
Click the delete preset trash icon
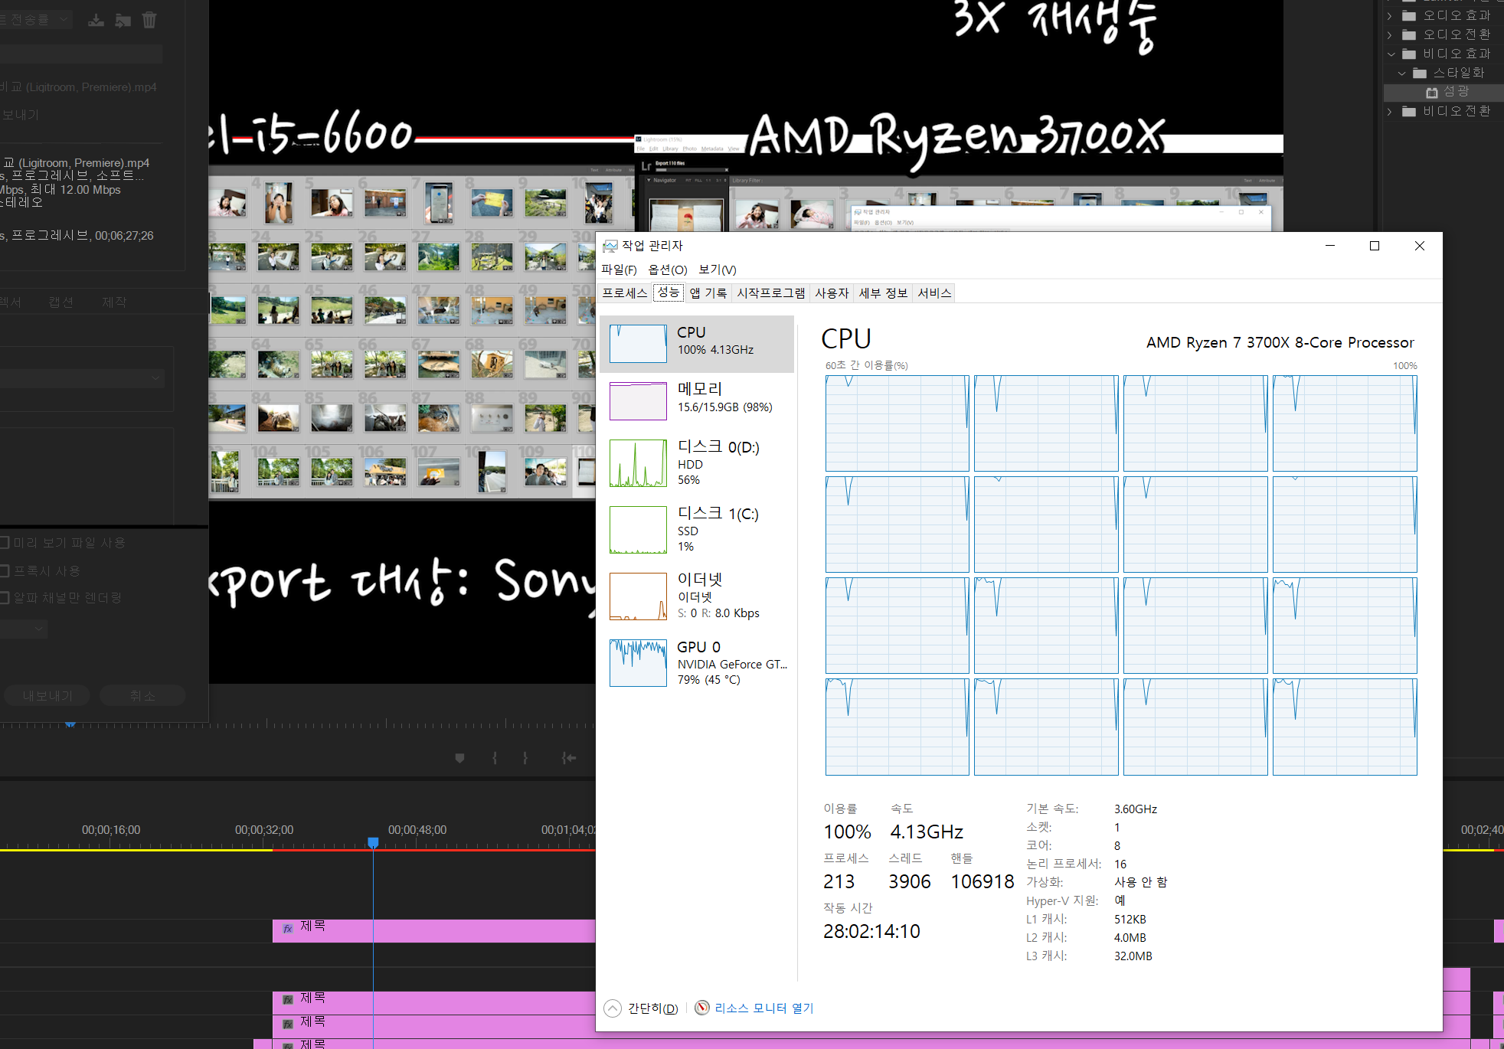pyautogui.click(x=149, y=21)
